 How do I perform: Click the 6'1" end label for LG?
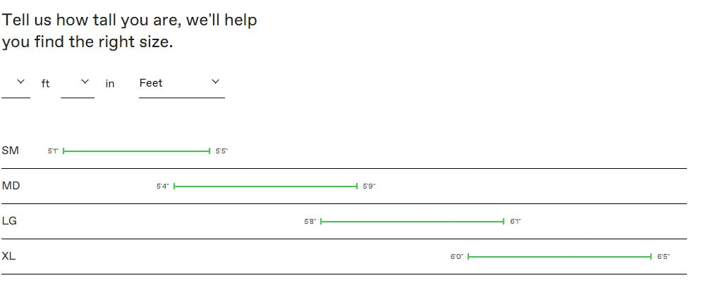(x=516, y=222)
